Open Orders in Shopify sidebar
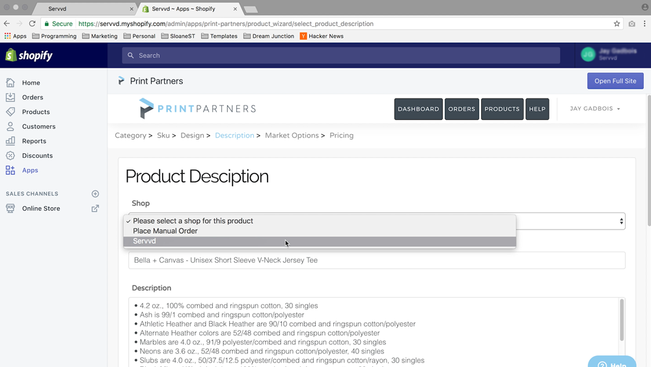651x367 pixels. click(33, 97)
